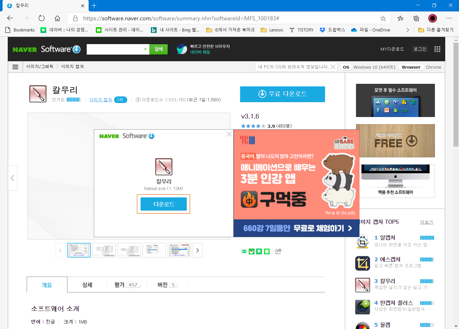459x329 pixels.
Task: Expand more bookmarks bar chevron
Action: [x=408, y=30]
